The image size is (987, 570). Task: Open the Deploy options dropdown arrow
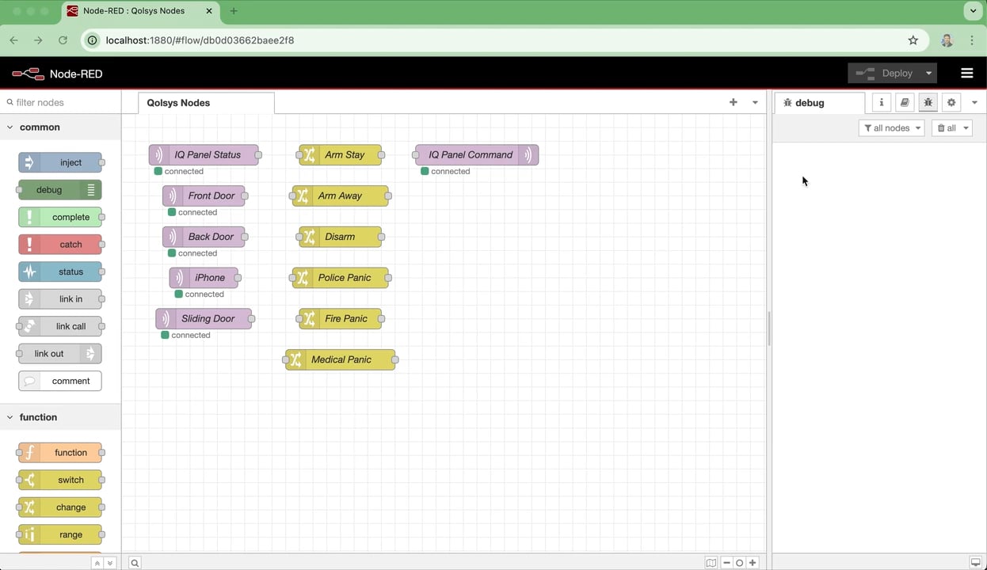928,73
